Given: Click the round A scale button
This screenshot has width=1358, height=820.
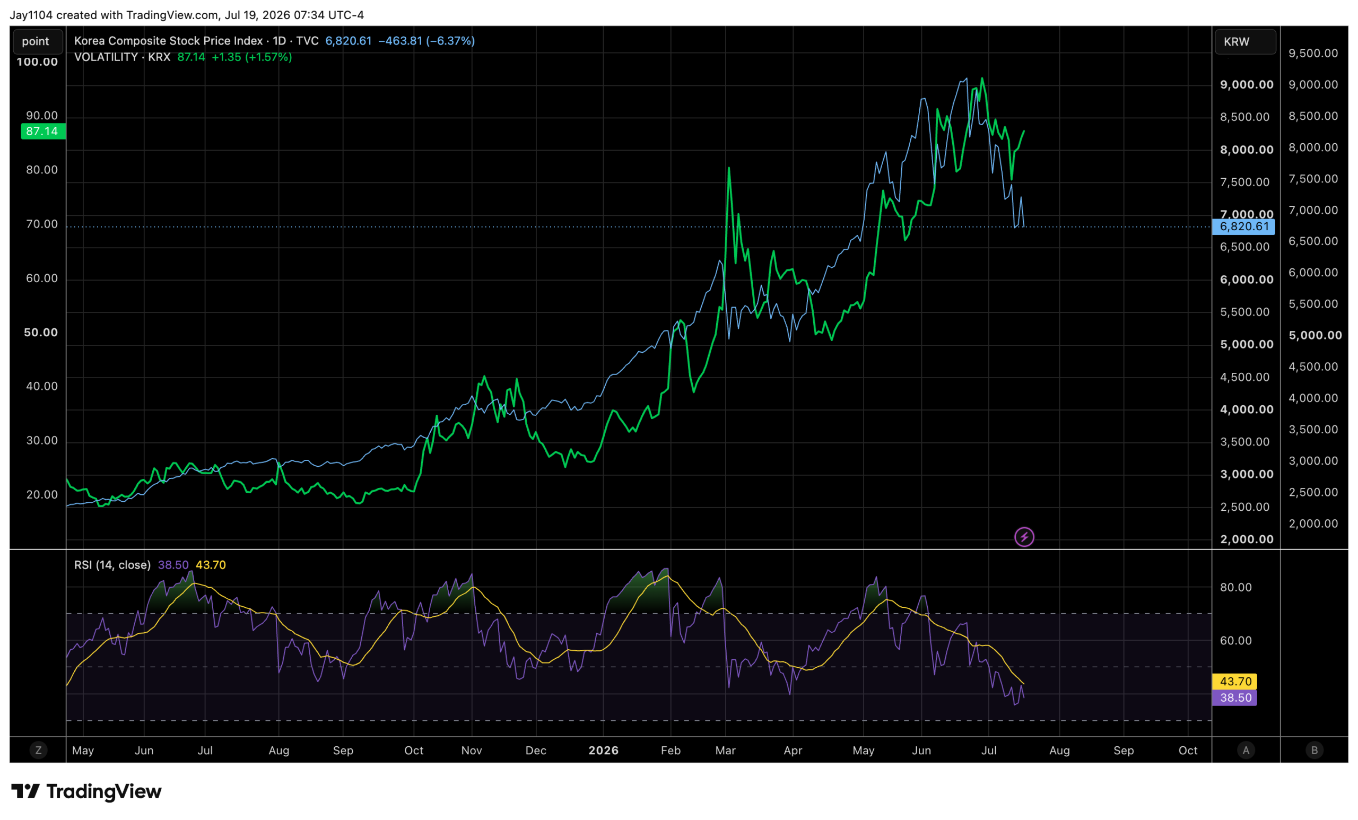Looking at the screenshot, I should [1246, 750].
